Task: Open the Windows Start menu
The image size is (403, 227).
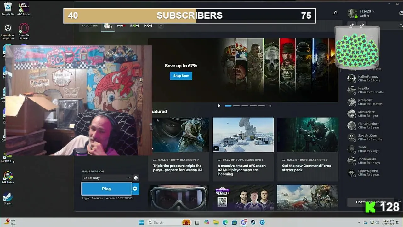Action: click(x=141, y=223)
